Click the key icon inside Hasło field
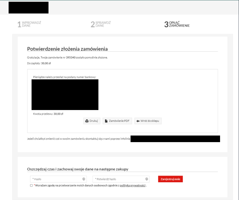The width and height of the screenshot is (239, 200). [84, 179]
